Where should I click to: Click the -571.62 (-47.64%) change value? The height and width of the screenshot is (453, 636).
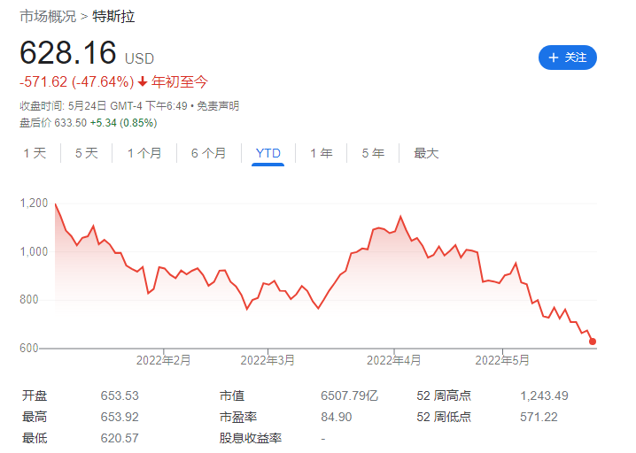[77, 82]
